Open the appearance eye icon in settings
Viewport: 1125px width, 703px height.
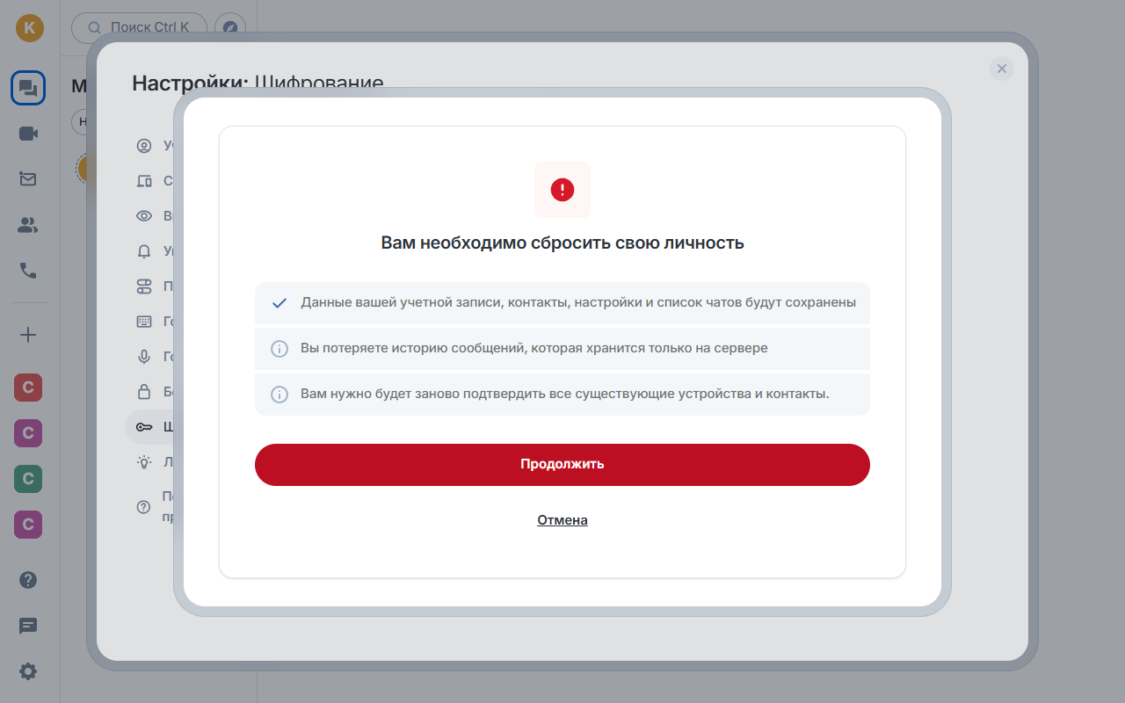[144, 216]
